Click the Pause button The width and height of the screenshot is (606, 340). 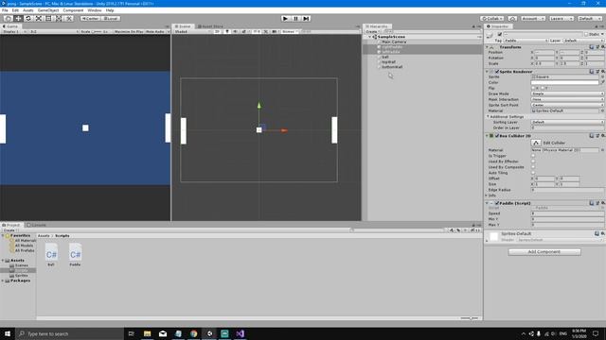tap(295, 19)
